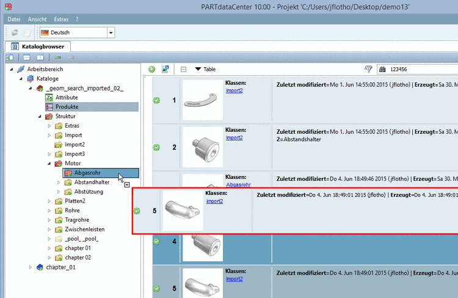Select the Zwischenleisten folder
This screenshot has width=458, height=298.
(85, 230)
